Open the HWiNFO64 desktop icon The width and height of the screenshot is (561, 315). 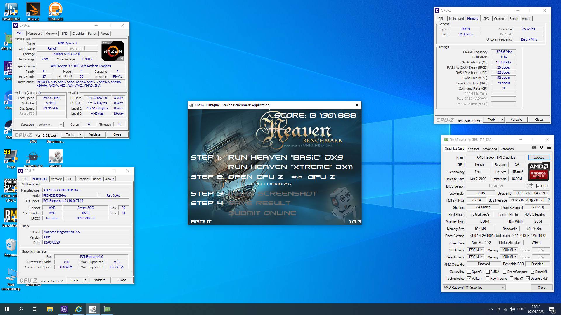click(x=11, y=12)
